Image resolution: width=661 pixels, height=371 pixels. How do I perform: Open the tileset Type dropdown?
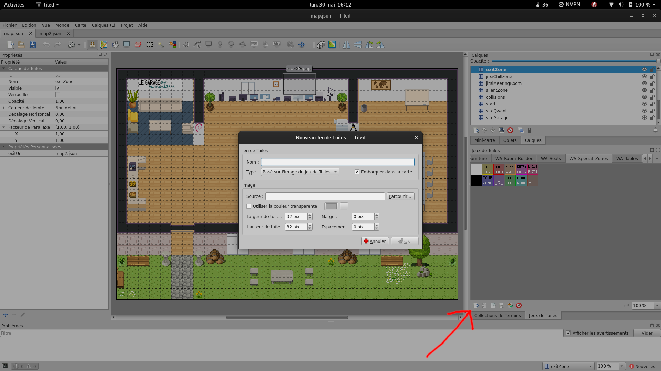[x=300, y=172]
